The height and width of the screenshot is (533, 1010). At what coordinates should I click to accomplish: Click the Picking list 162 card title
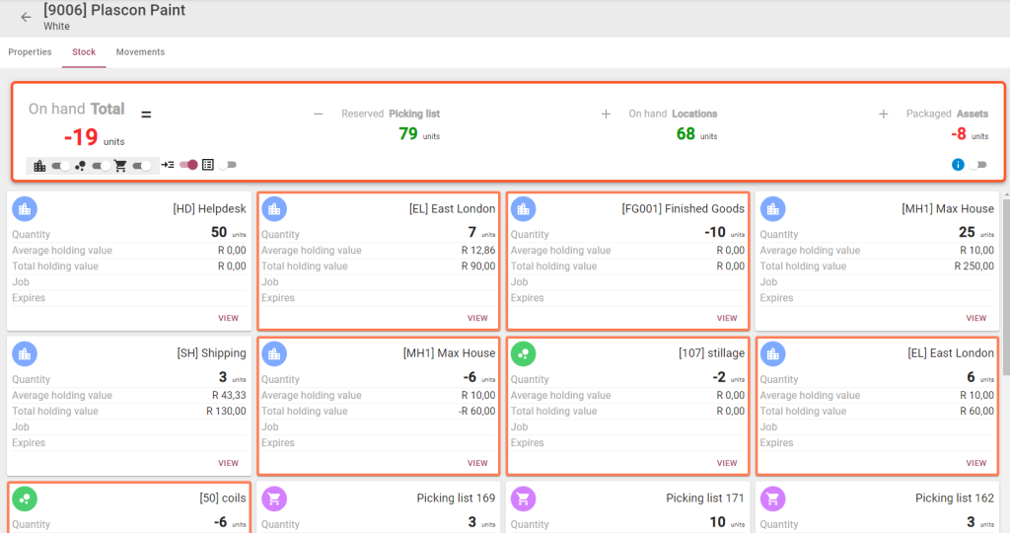pos(954,498)
